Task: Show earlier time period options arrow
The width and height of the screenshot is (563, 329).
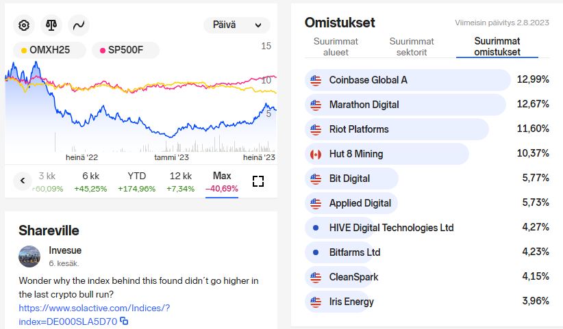Action: point(23,181)
